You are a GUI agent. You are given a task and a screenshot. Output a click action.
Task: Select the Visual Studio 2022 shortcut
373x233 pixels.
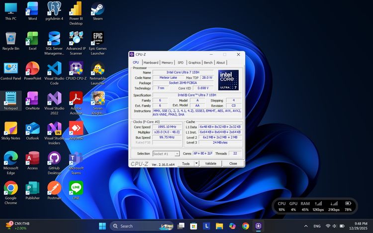[54, 103]
